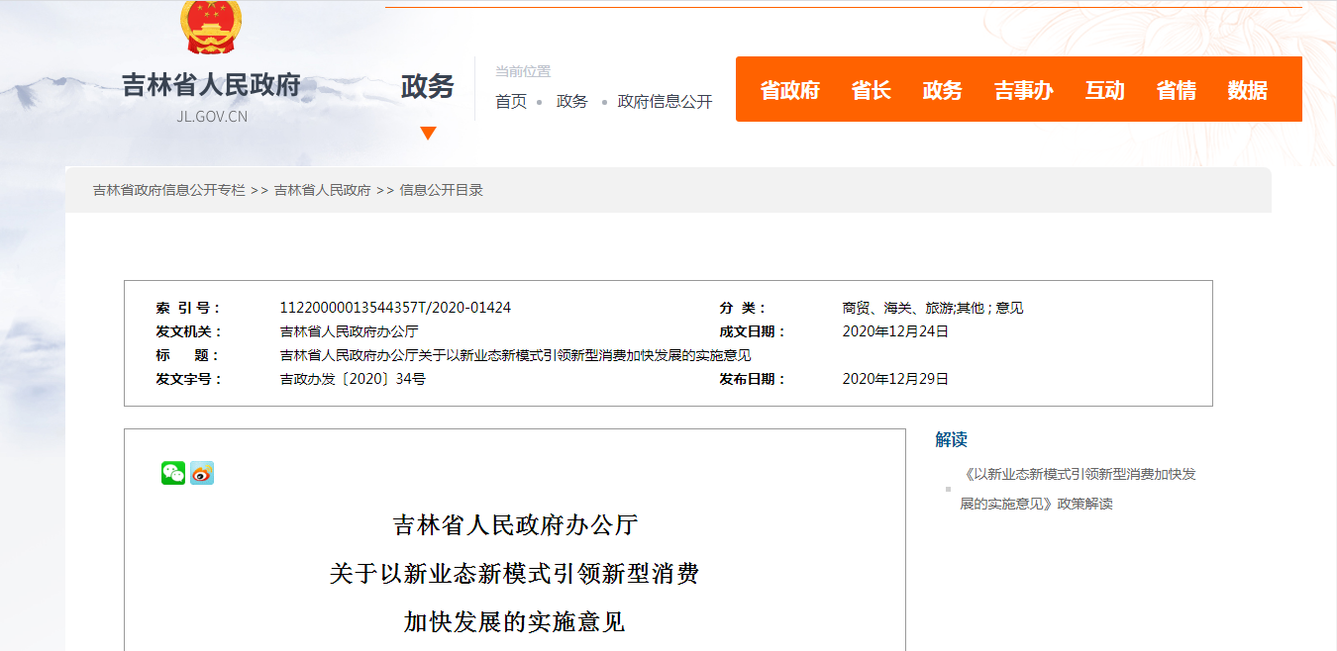Share article via Weibo icon
Screen dimensions: 1337x651
pyautogui.click(x=202, y=473)
